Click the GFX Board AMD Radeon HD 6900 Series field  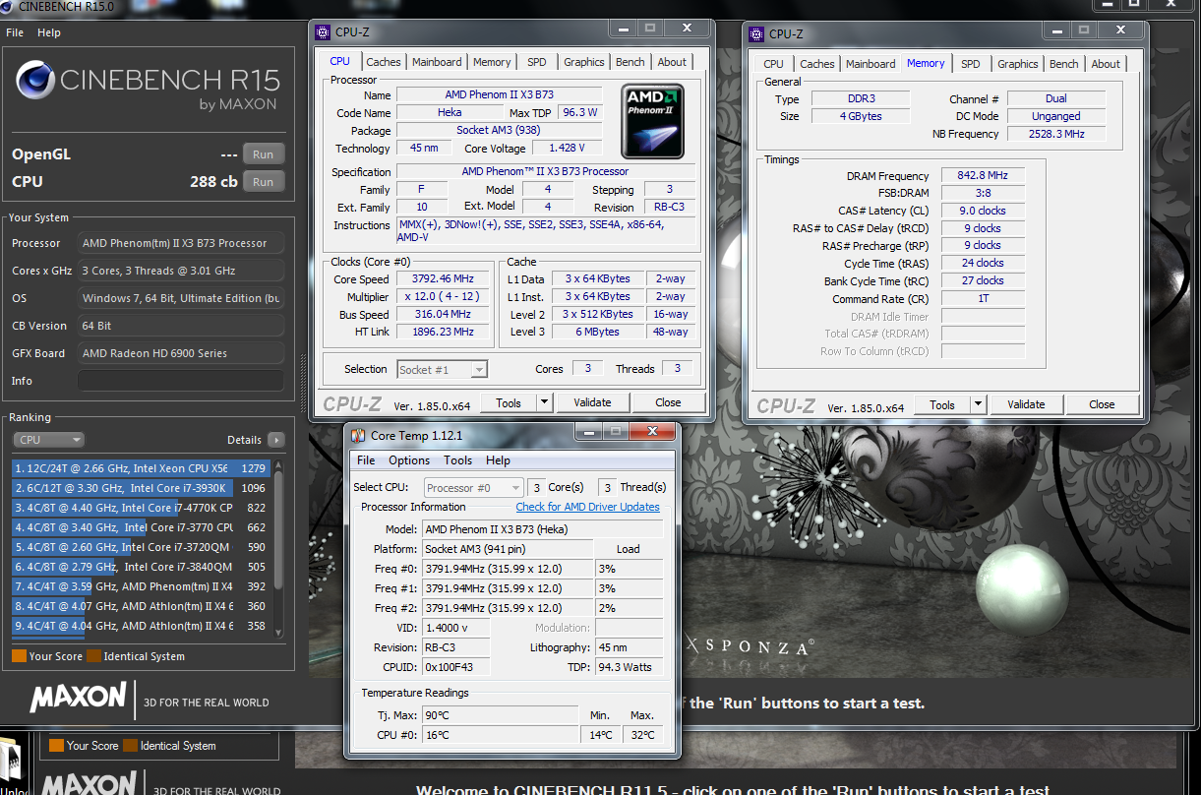pyautogui.click(x=181, y=353)
